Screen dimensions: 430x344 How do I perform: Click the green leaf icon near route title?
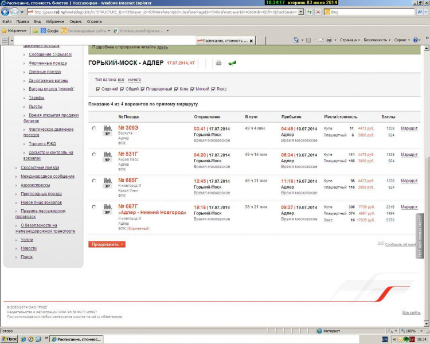pos(232,63)
